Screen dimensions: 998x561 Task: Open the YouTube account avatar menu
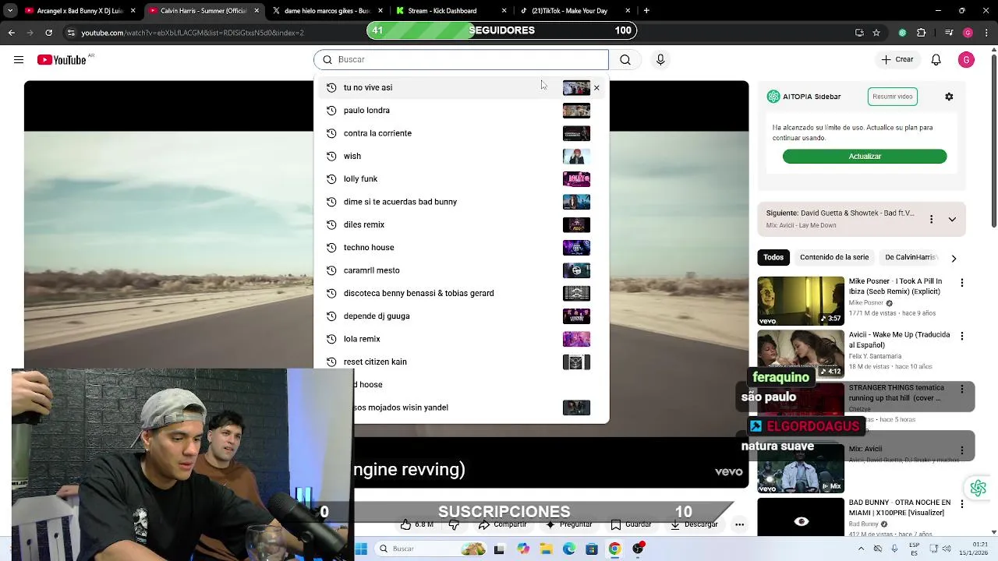(x=966, y=59)
